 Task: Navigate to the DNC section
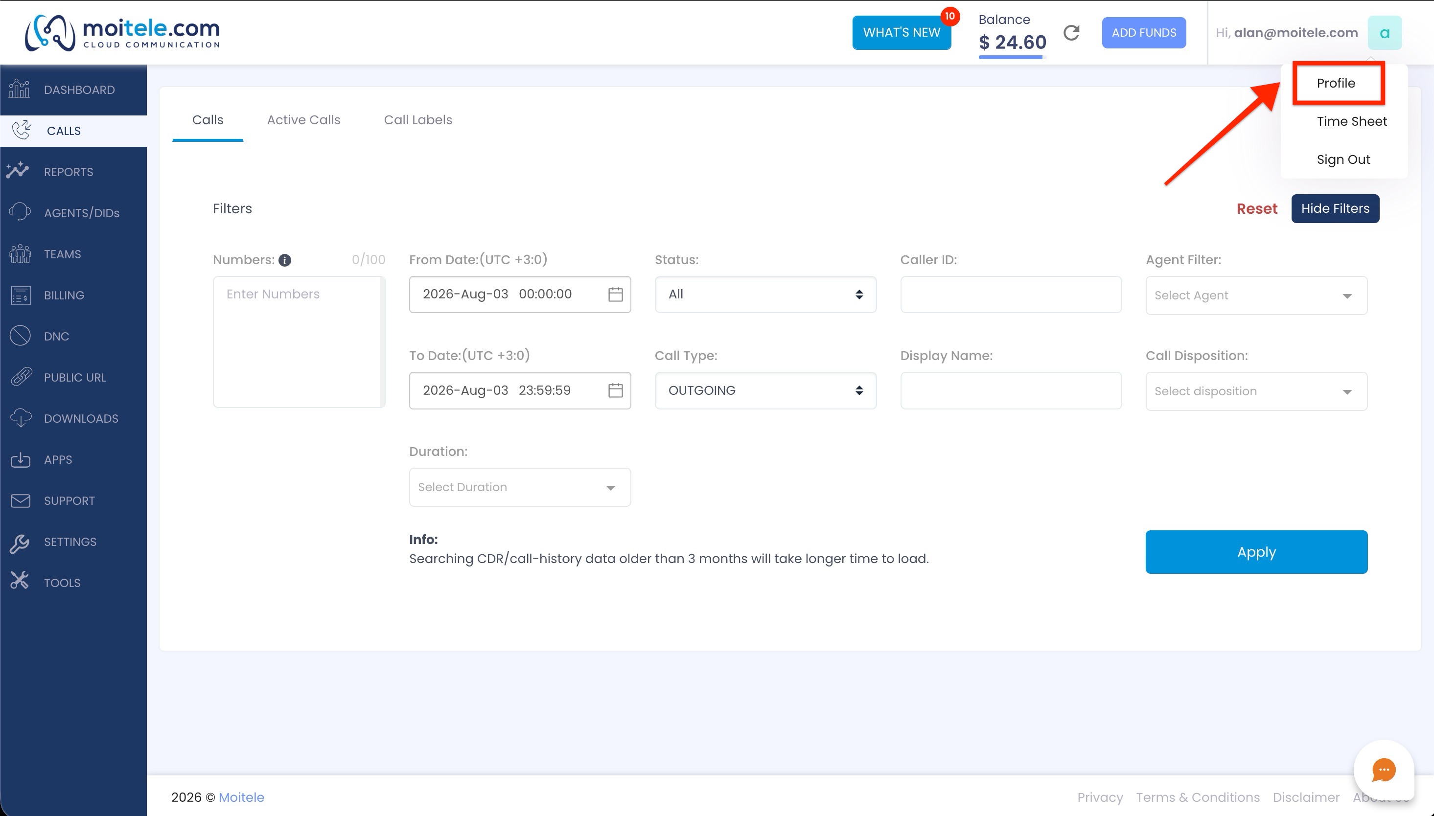[73, 336]
